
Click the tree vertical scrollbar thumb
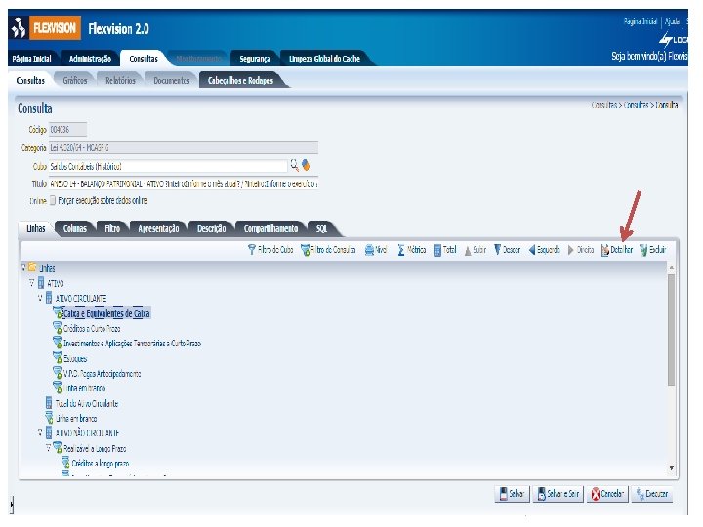tap(671, 330)
